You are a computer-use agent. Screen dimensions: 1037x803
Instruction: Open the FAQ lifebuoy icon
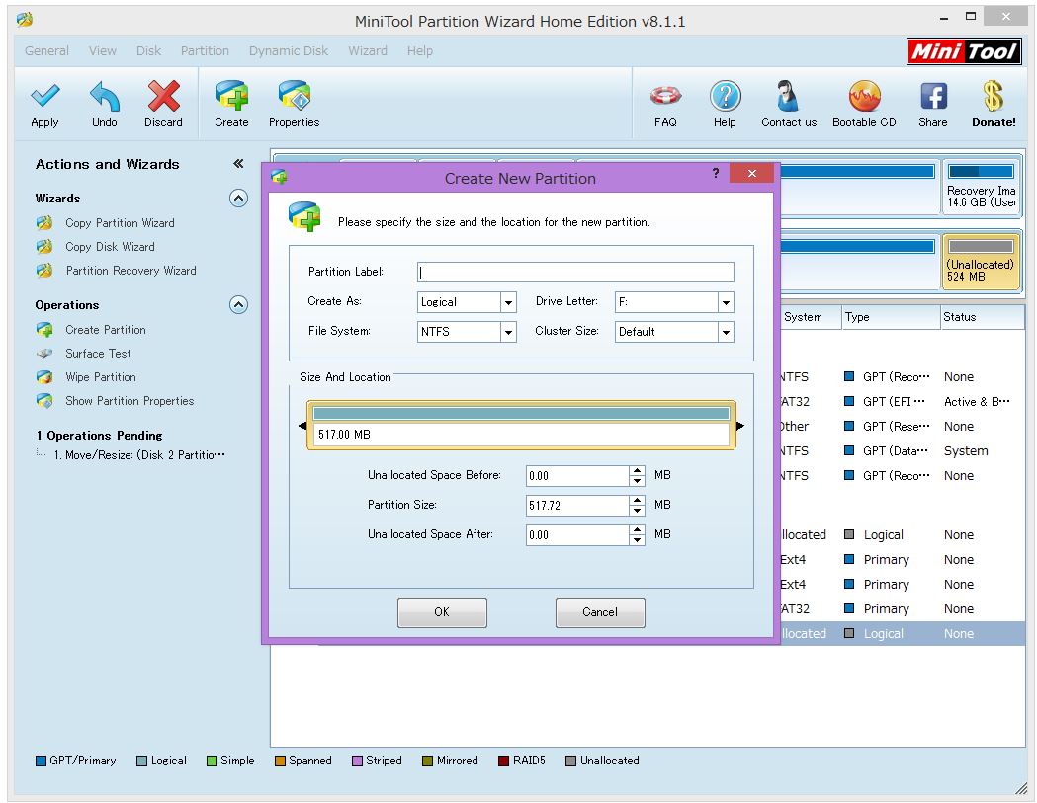tap(665, 96)
